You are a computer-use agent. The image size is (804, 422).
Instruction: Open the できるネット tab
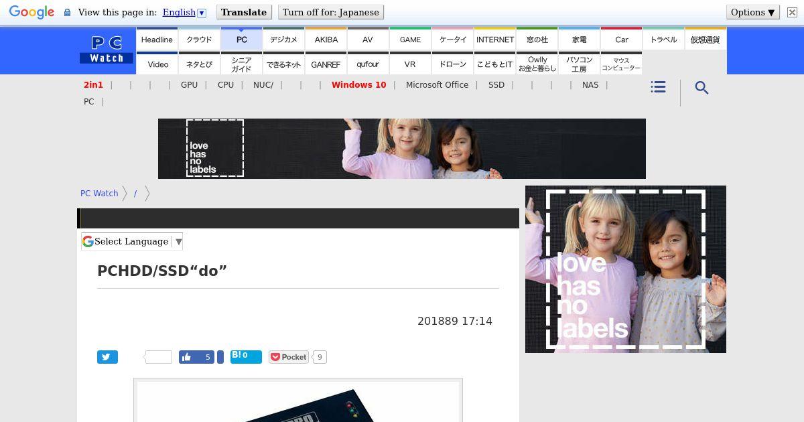pyautogui.click(x=283, y=64)
